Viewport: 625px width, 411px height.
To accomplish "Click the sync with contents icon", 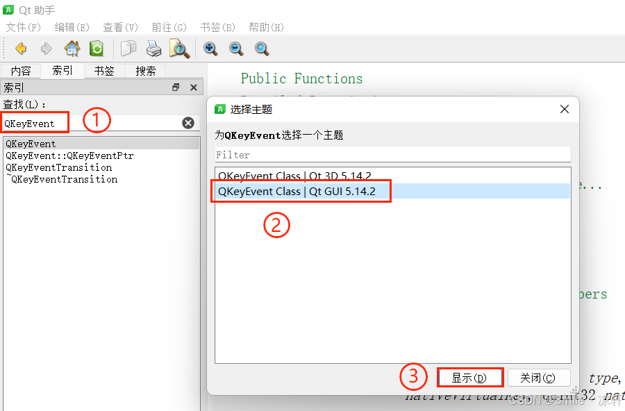I will point(97,49).
